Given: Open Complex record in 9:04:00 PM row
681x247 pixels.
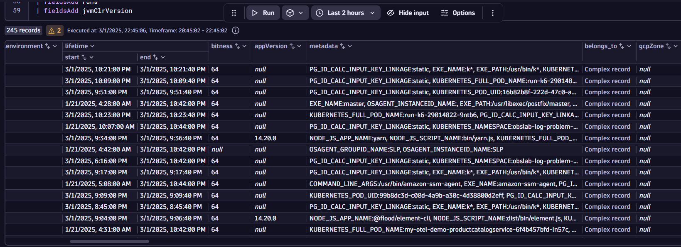Looking at the screenshot, I should click(607, 218).
